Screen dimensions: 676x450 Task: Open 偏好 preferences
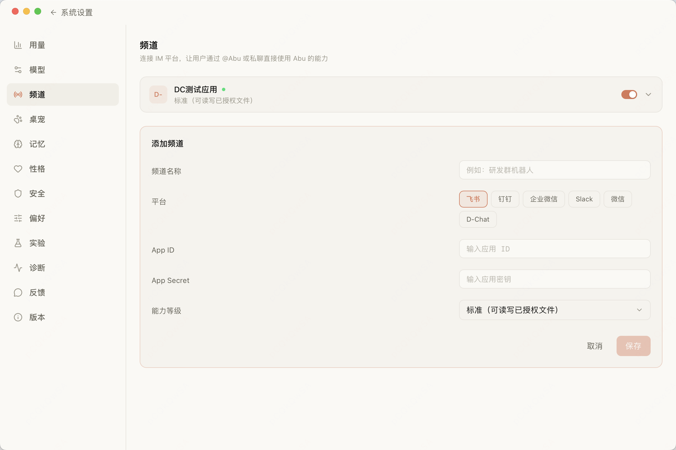point(63,218)
